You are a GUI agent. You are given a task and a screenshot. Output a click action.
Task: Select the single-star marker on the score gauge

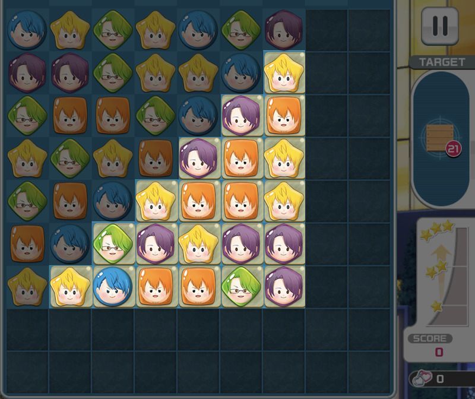point(437,306)
